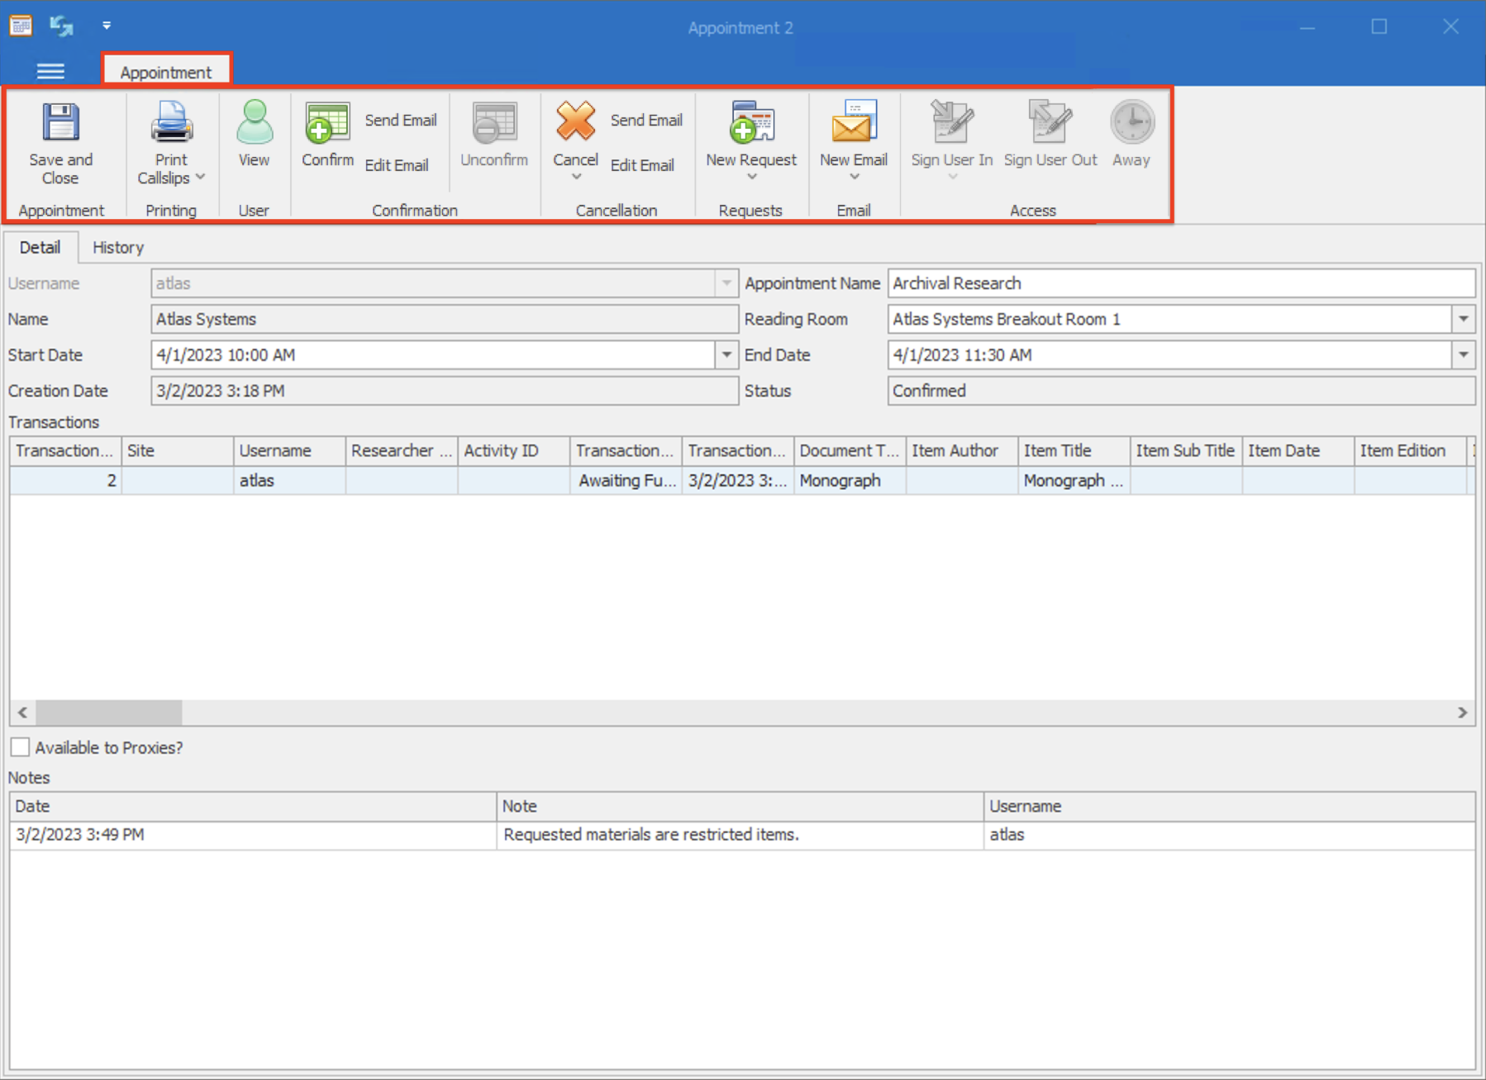Select the Appointment ribbon tab

pos(166,72)
